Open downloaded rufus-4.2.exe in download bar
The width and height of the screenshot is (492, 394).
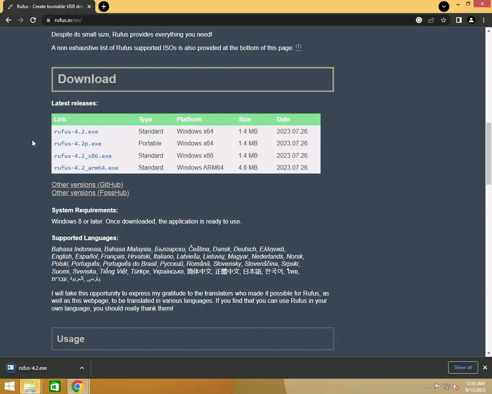coord(33,368)
